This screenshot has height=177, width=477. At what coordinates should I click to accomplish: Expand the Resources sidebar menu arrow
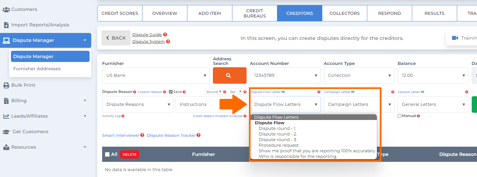[85, 147]
